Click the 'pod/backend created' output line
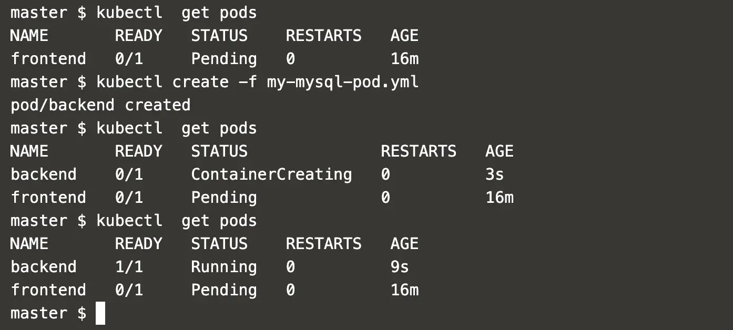 click(100, 105)
